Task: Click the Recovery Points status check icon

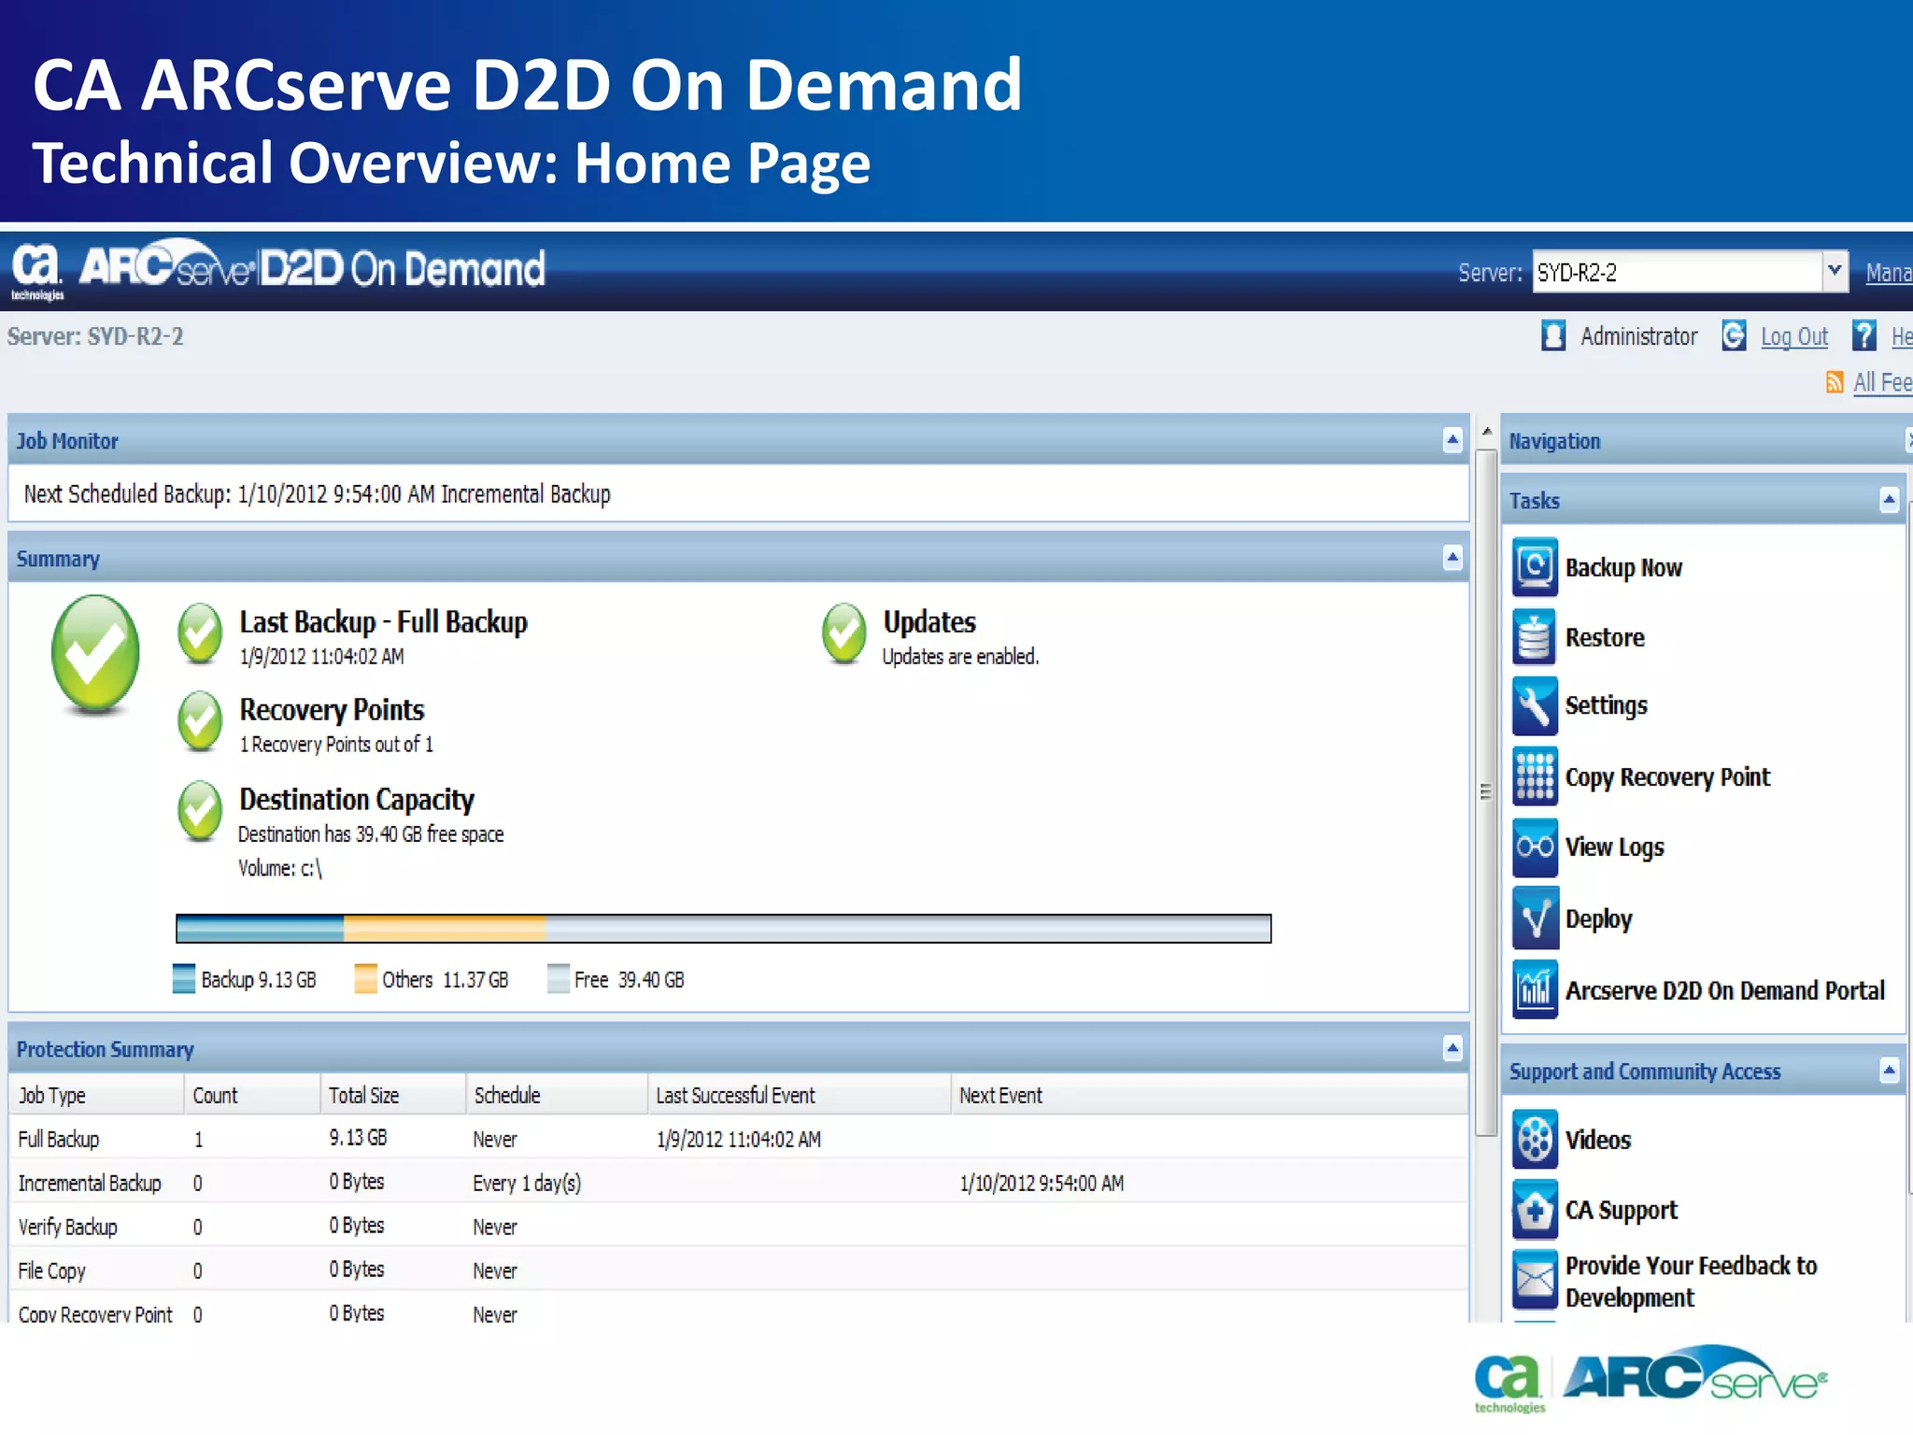Action: [x=200, y=721]
